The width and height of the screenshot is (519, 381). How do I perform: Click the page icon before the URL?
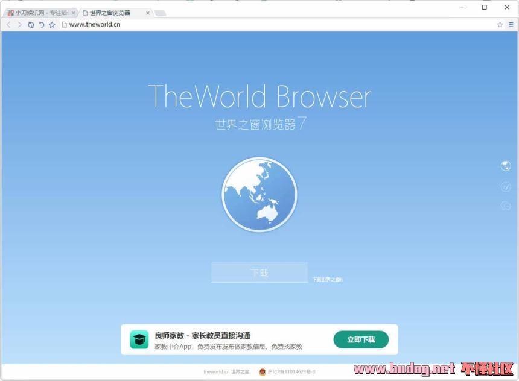[65, 25]
